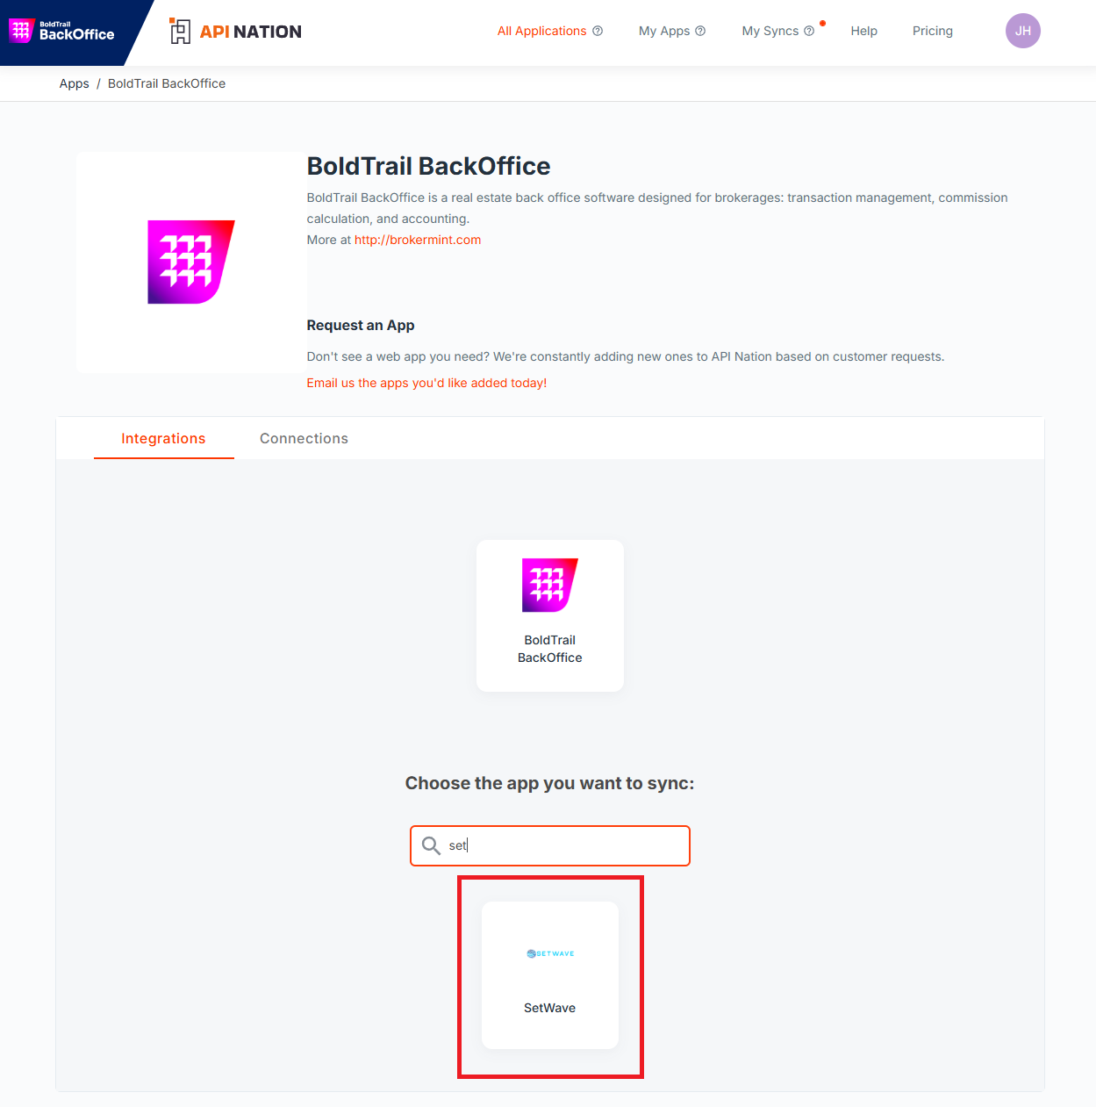Click the question mark icon next to My Apps
This screenshot has height=1107, width=1096.
700,31
